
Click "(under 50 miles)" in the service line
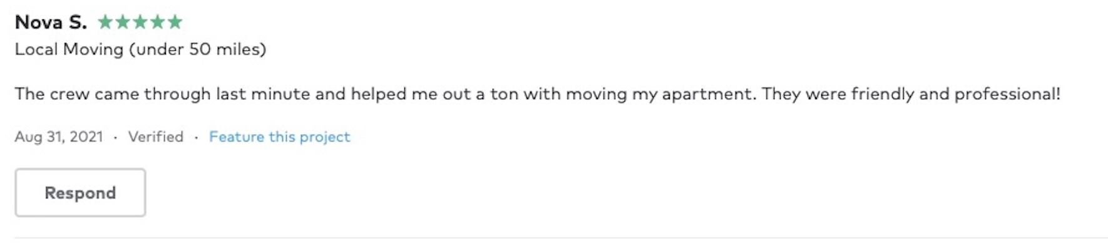(197, 49)
